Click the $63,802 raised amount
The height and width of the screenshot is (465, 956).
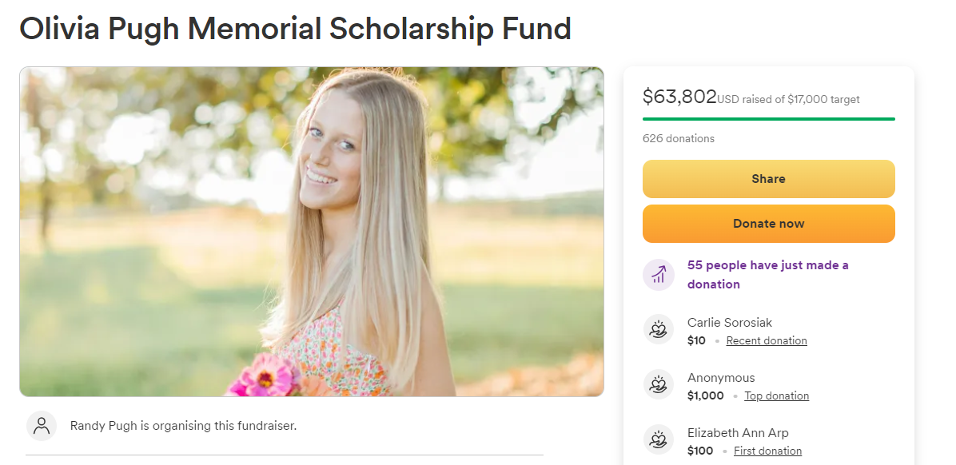click(x=679, y=97)
